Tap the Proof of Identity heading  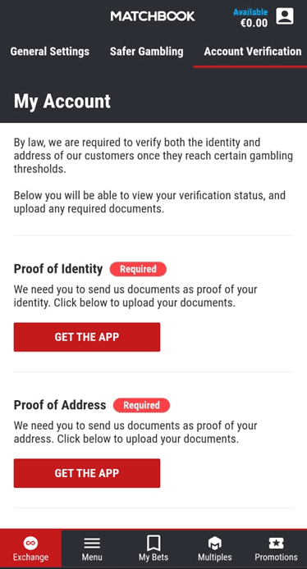tap(58, 269)
